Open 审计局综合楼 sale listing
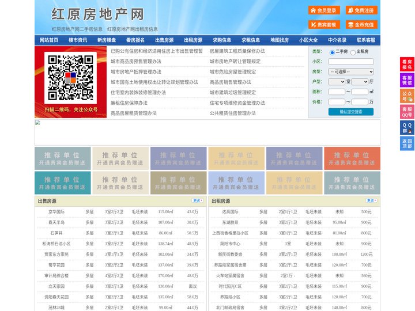Image resolution: width=415 pixels, height=311 pixels. 56,276
